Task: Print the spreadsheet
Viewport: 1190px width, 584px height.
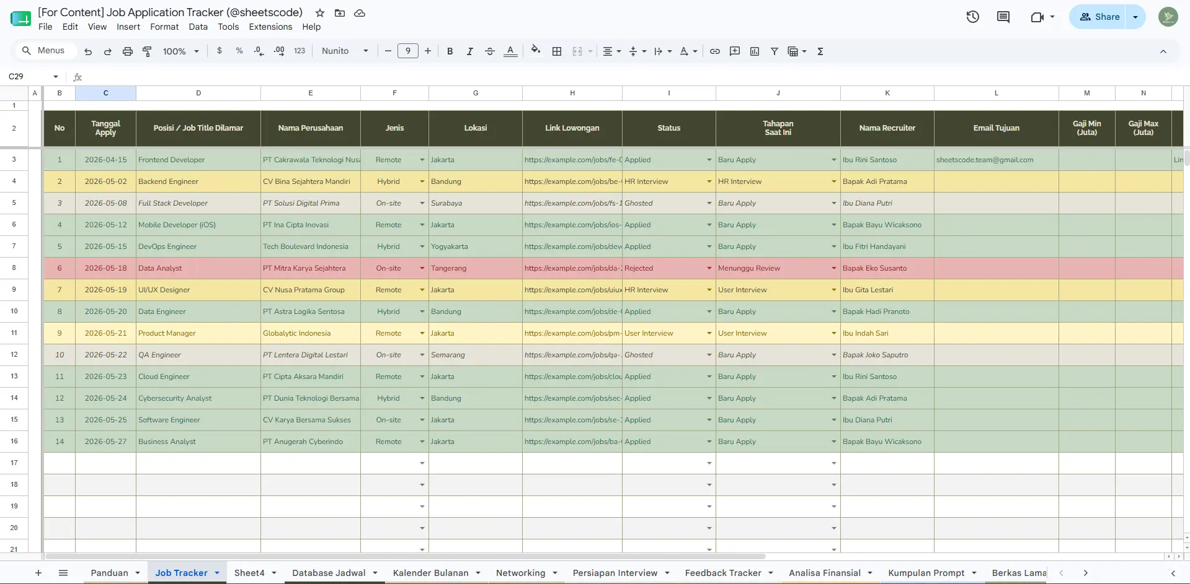Action: pyautogui.click(x=128, y=51)
